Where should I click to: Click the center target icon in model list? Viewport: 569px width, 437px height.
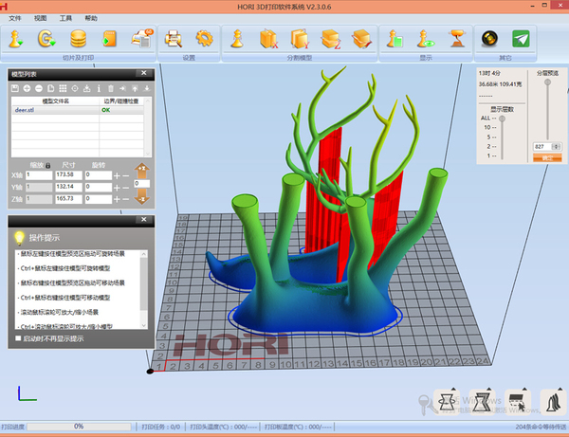point(75,88)
